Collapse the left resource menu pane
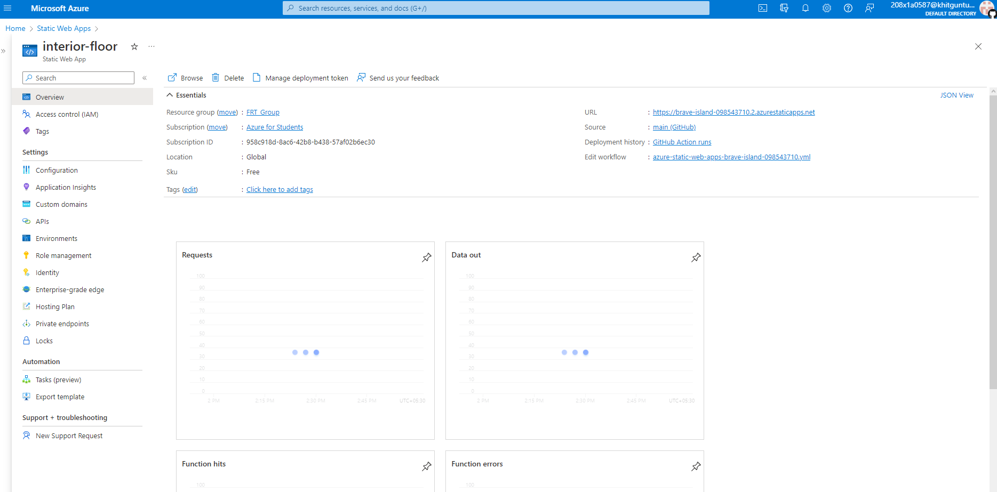Viewport: 997px width, 492px height. (x=145, y=78)
